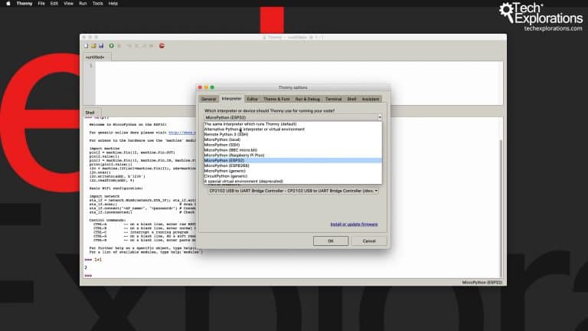
Task: Open the Apple menu
Action: tap(8, 3)
